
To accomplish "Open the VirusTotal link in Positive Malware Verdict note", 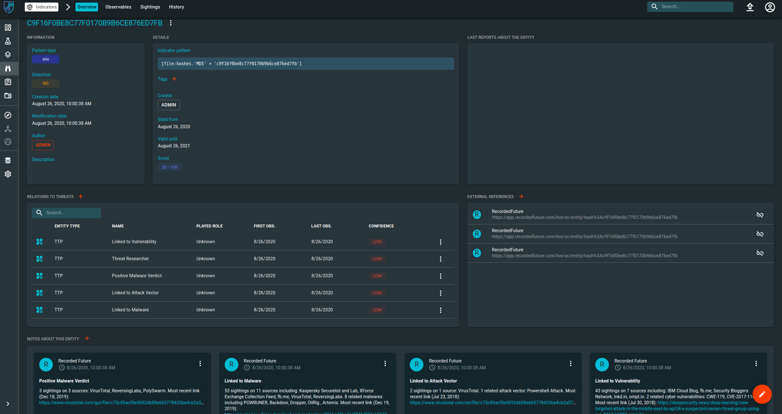I will [x=119, y=402].
